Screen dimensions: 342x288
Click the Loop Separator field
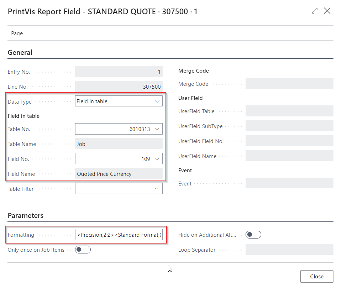click(289, 250)
